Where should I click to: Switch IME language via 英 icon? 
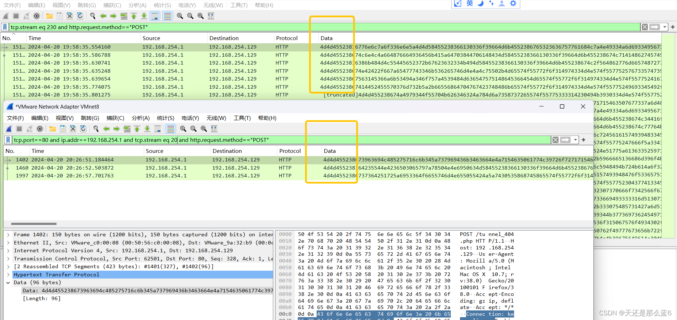coord(470,3)
